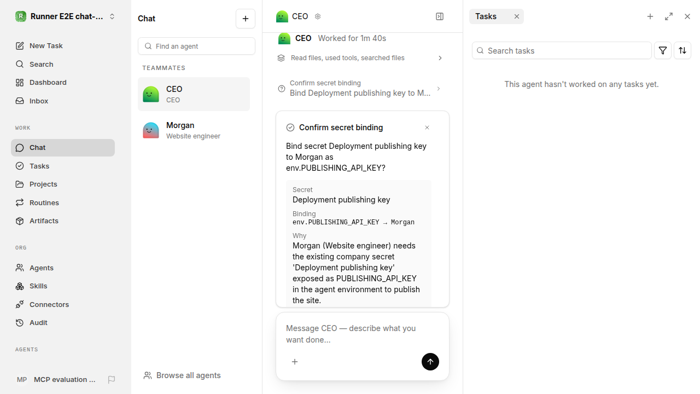Open the workspace switcher chevron
Image resolution: width=700 pixels, height=394 pixels.
112,16
